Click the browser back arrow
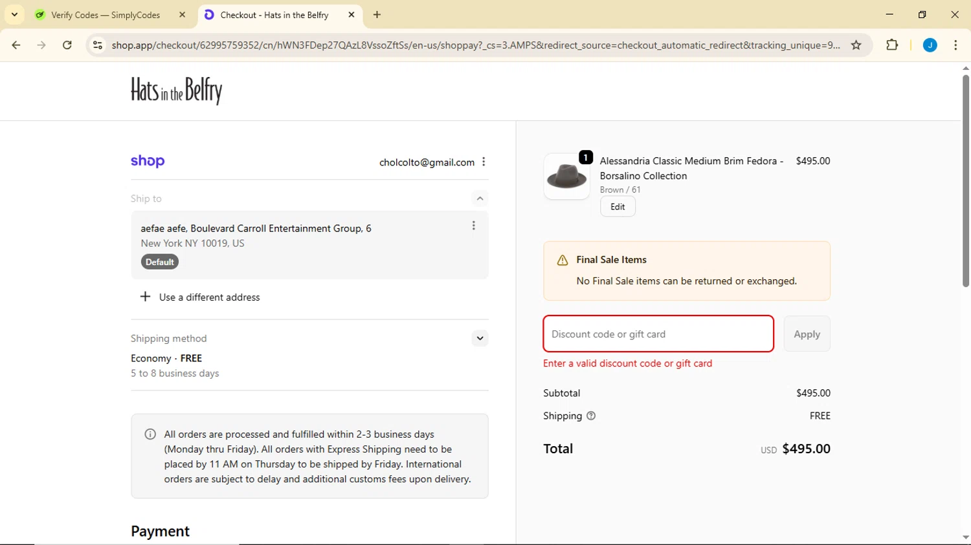The image size is (971, 545). [16, 45]
